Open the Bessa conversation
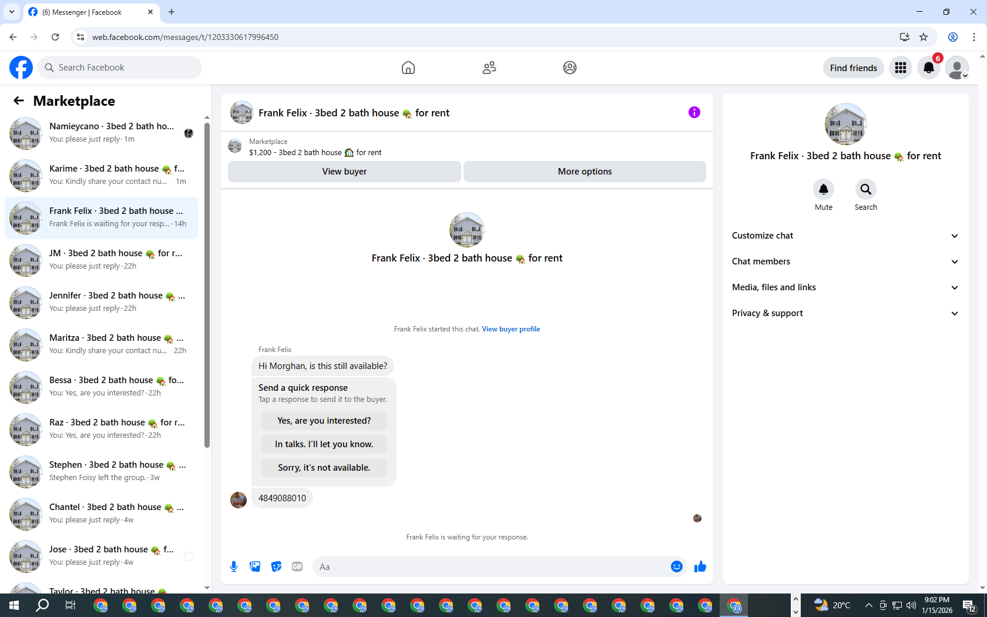 101,387
